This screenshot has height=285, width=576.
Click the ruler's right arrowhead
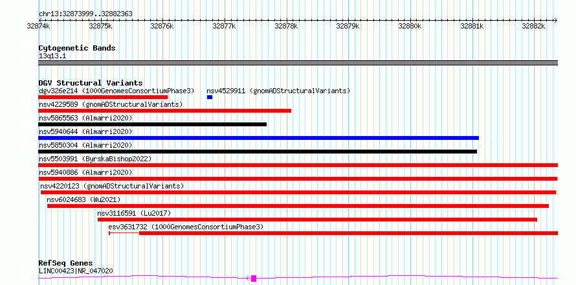(556, 20)
